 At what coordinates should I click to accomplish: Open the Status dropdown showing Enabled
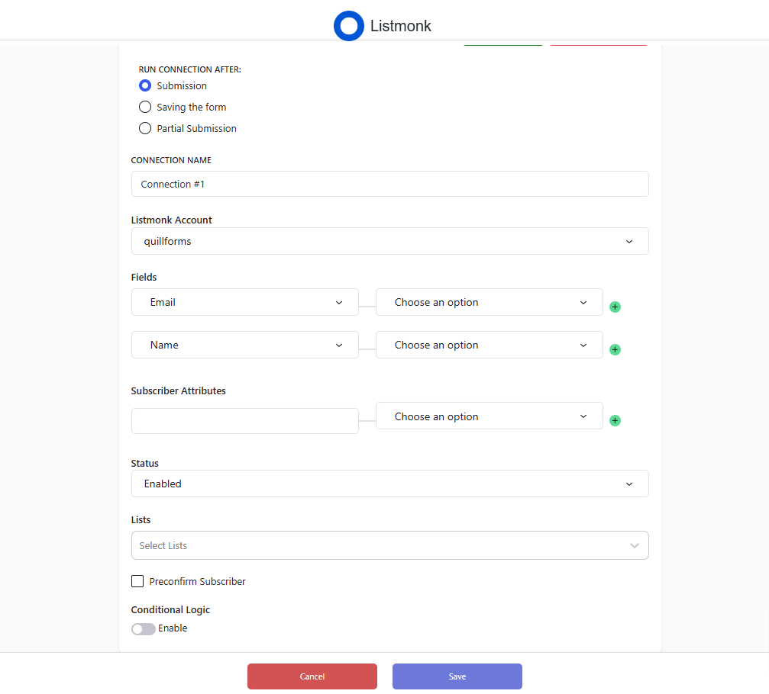(390, 484)
